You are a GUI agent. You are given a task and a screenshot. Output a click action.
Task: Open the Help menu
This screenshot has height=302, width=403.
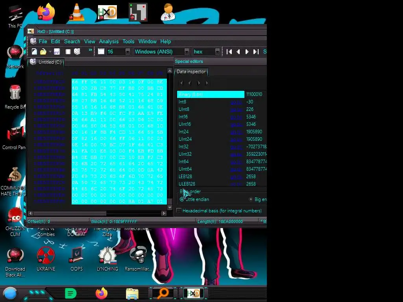166,41
